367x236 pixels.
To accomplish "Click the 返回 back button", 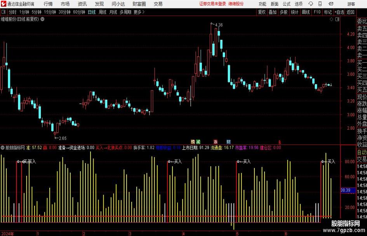I will [x=350, y=12].
